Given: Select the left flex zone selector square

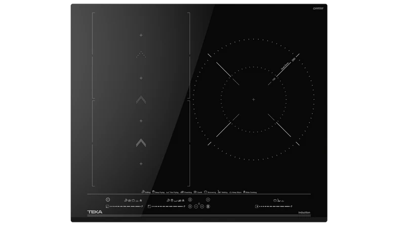Looking at the screenshot, I should [107, 206].
